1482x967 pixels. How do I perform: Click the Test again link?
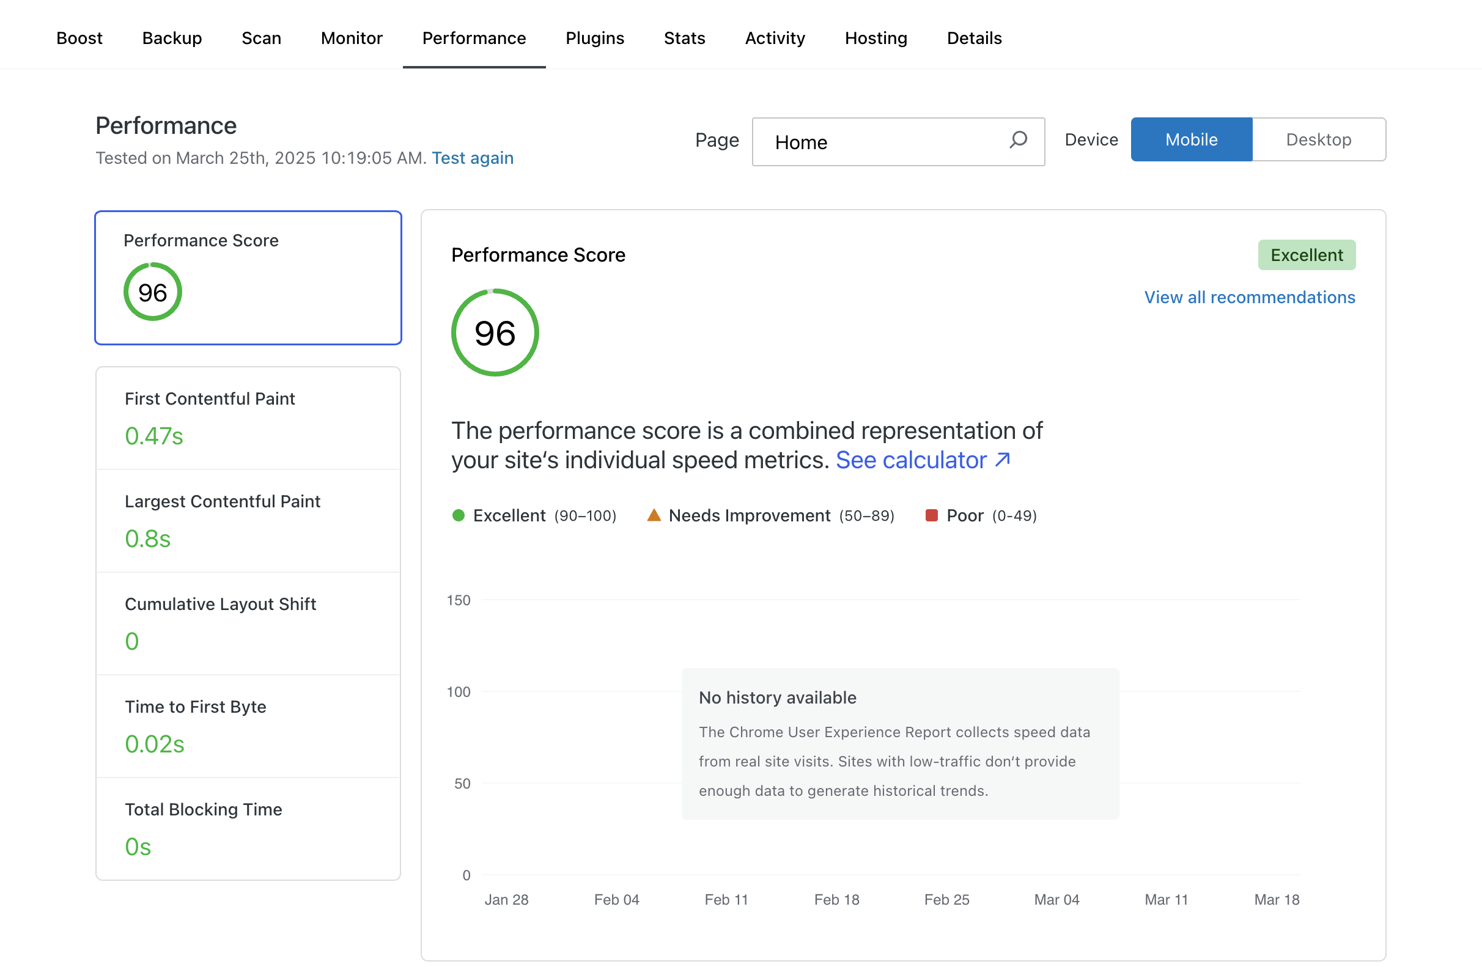tap(472, 158)
